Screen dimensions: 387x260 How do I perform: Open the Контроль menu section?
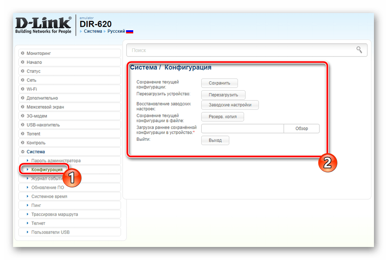(70, 143)
